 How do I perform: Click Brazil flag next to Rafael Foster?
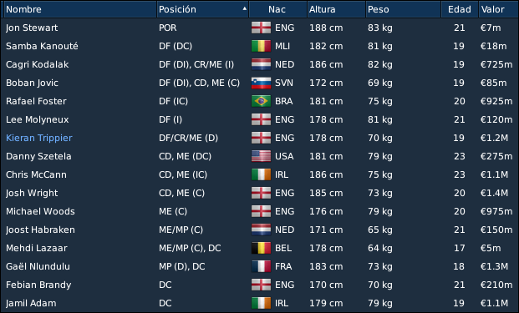click(261, 101)
